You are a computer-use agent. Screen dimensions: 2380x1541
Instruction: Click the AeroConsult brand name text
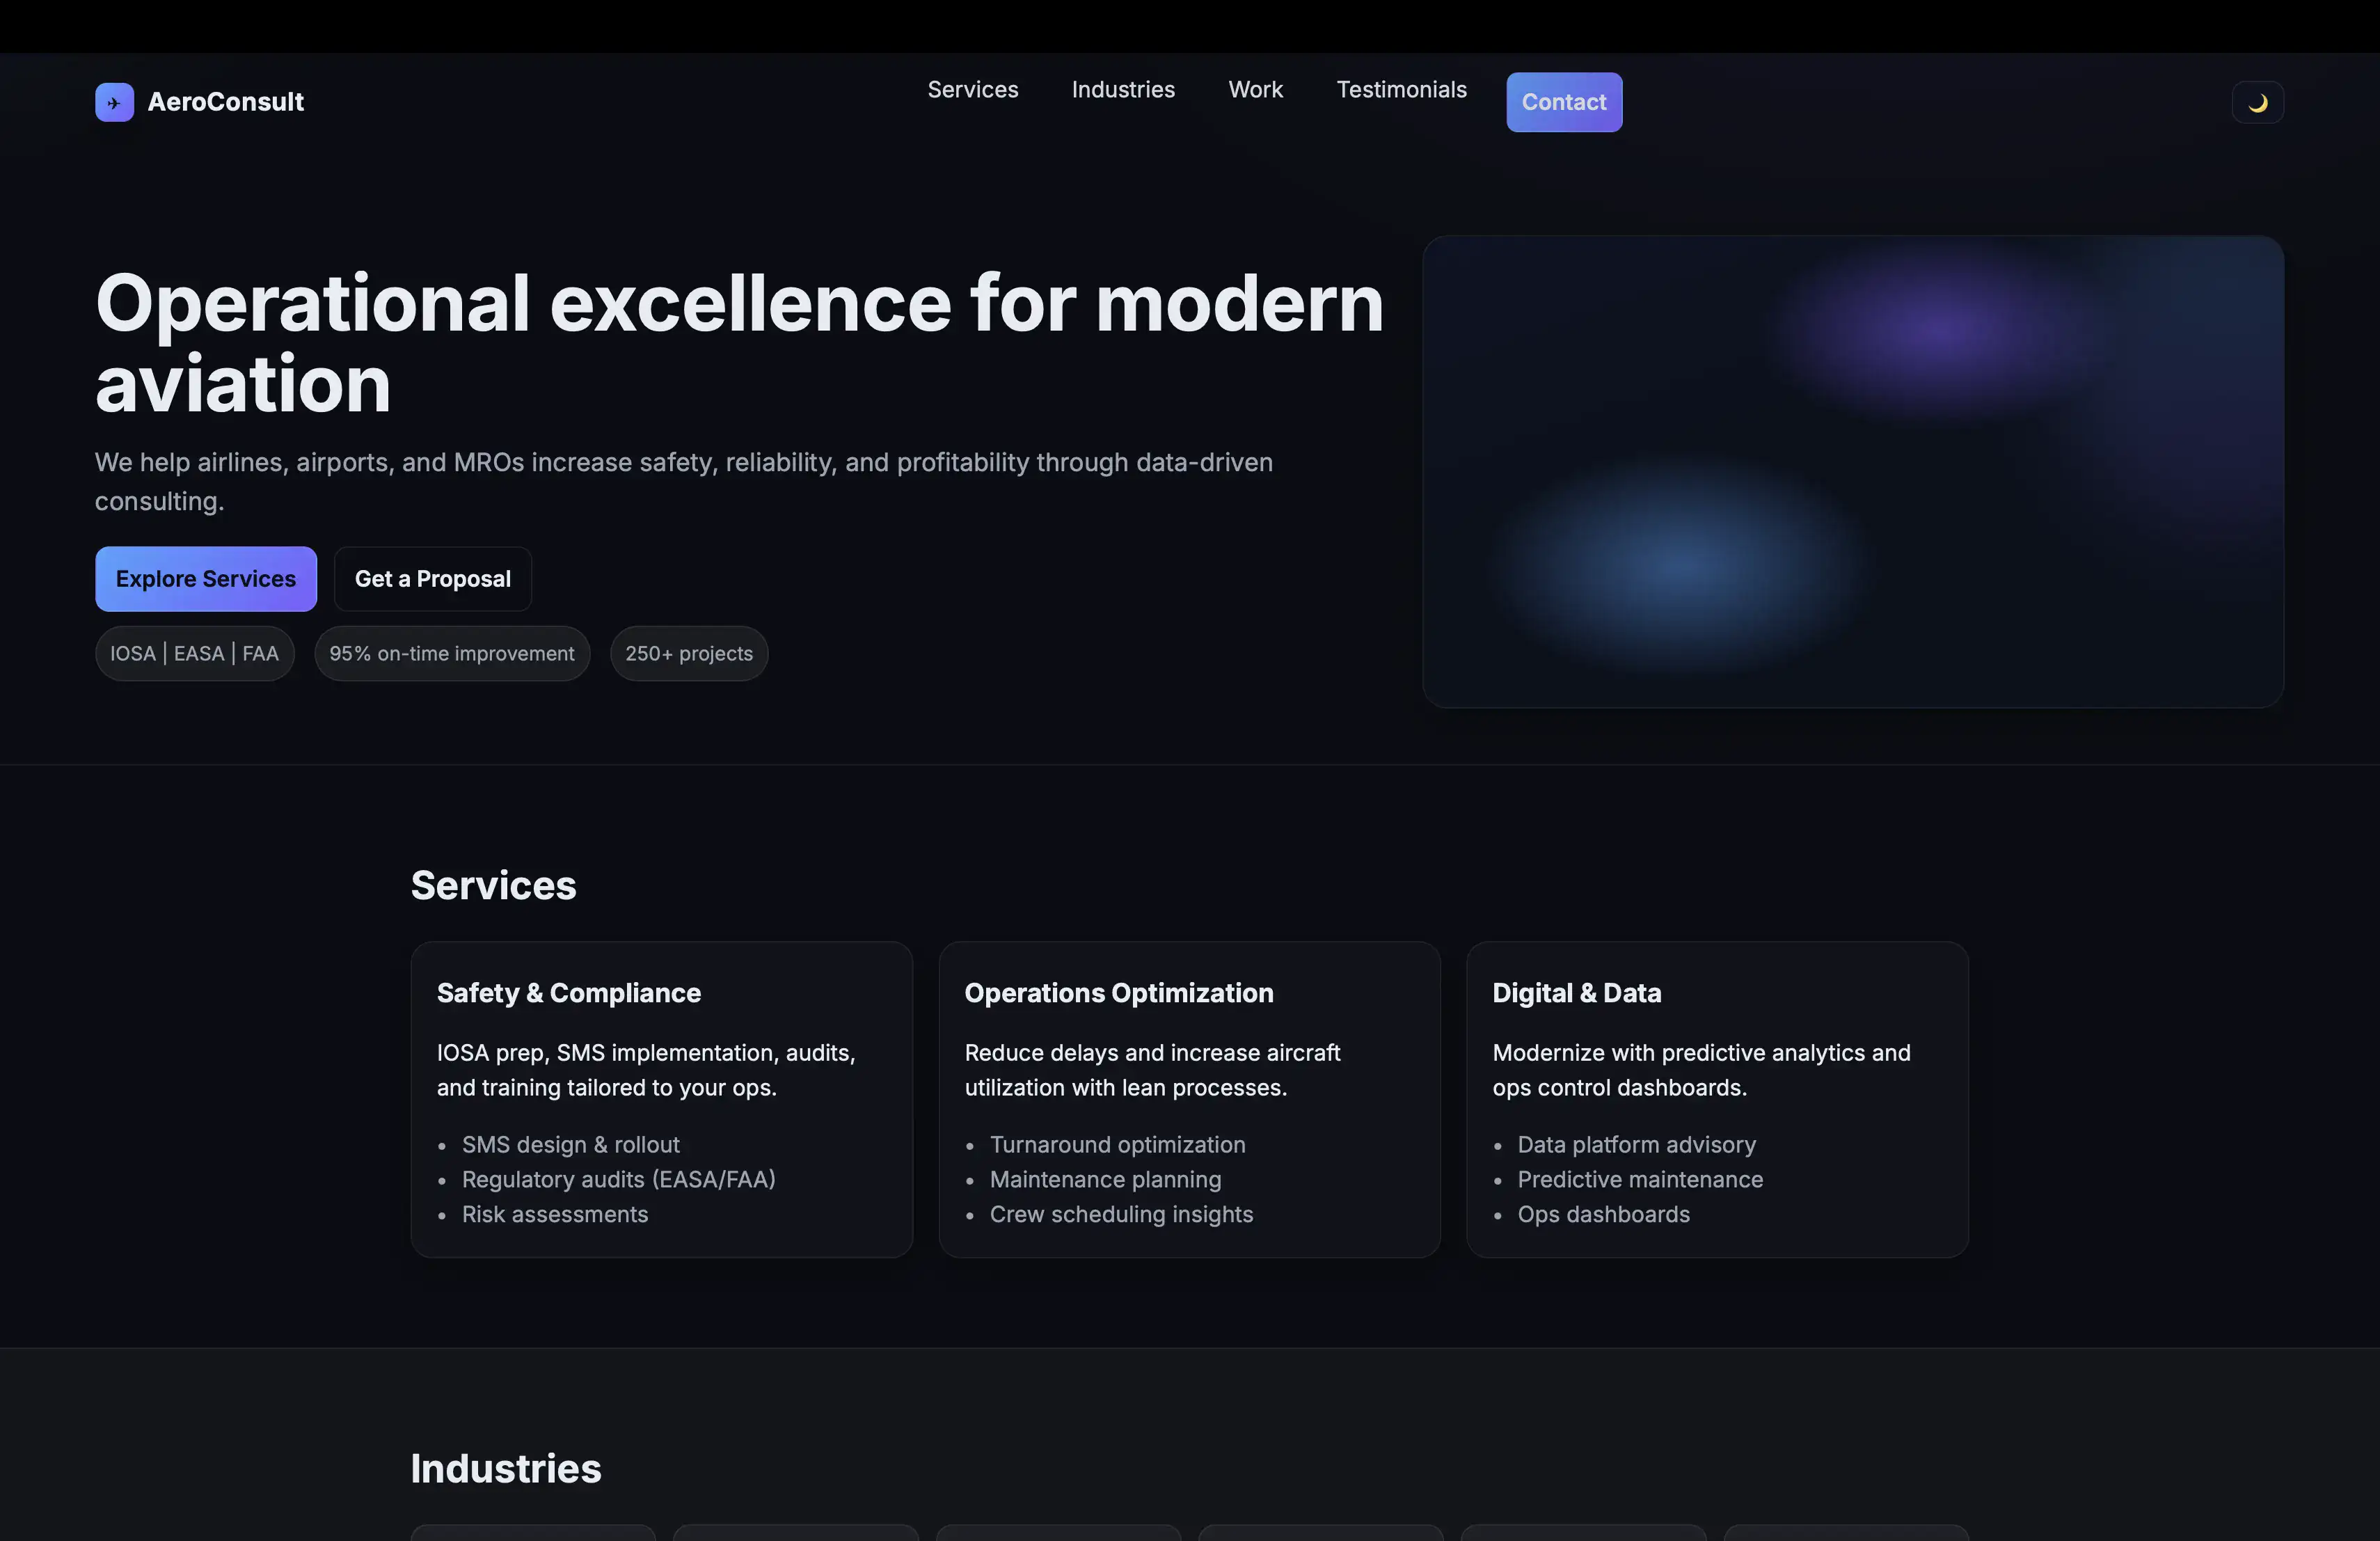tap(225, 102)
